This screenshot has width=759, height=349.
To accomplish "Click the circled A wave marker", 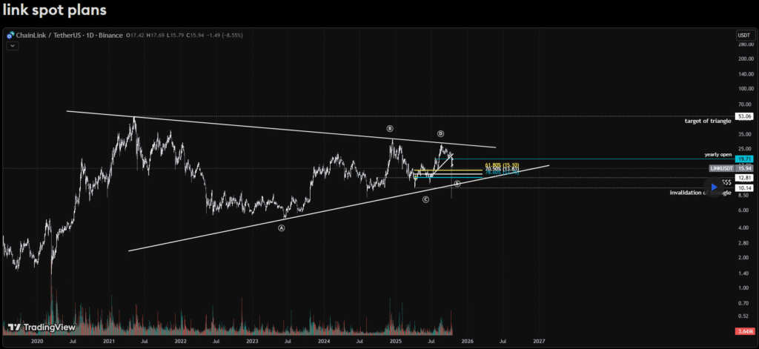I will tap(282, 228).
